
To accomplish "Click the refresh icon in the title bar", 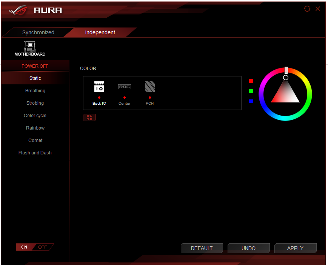I will [x=307, y=9].
